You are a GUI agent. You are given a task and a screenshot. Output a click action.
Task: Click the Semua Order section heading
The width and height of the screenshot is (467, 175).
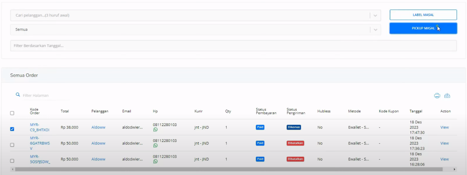coord(24,75)
